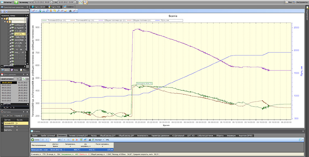Select date 29.02.2012 in days list
The height and width of the screenshot is (157, 309).
(23, 88)
